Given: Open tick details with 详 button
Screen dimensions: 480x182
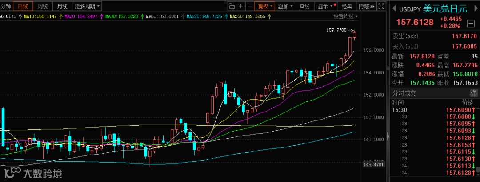Looking at the screenshot, I should click(473, 93).
